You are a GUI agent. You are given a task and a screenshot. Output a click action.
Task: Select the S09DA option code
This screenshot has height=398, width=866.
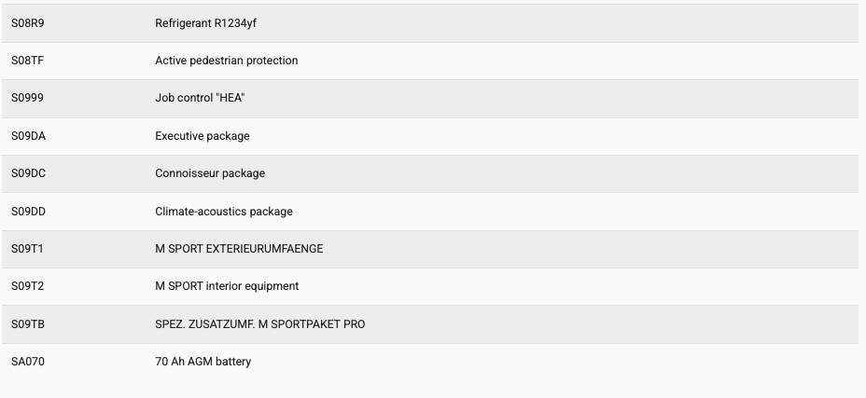(28, 136)
